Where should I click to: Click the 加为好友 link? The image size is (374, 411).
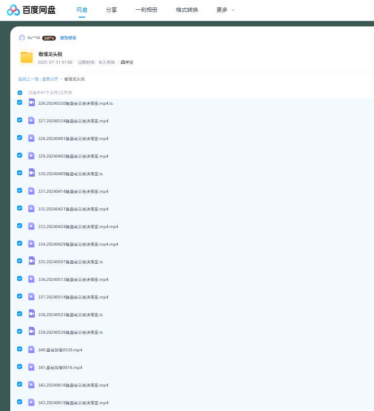point(68,38)
